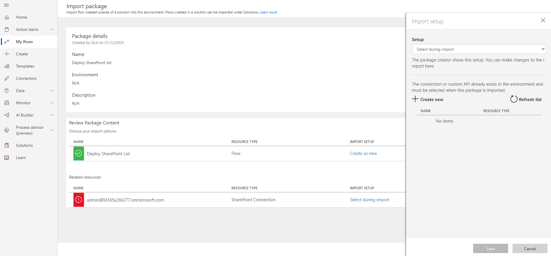Click the My flows icon
Image resolution: width=551 pixels, height=256 pixels.
pyautogui.click(x=7, y=42)
